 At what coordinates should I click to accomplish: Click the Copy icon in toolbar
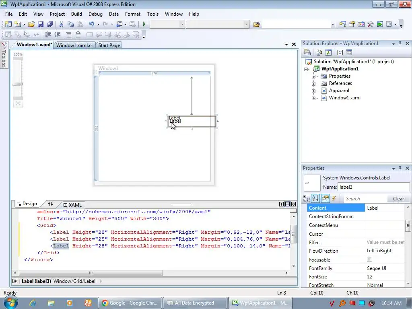click(x=70, y=24)
